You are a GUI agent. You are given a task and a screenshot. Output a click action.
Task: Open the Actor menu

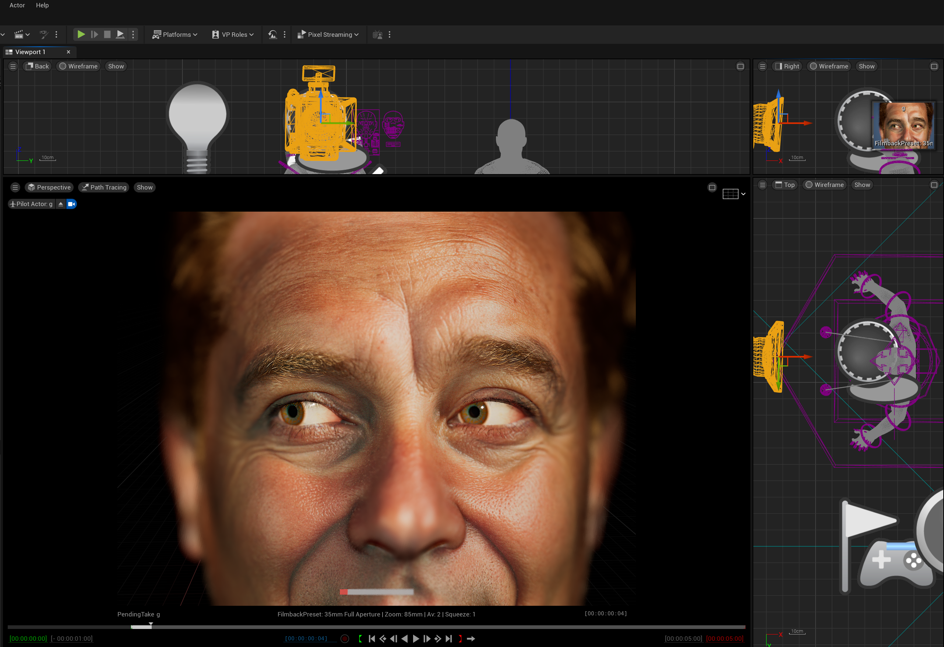pos(17,5)
